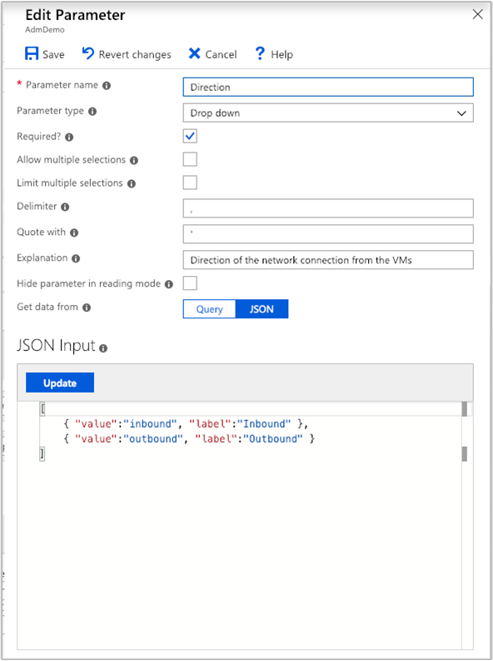493x661 pixels.
Task: Click info icon next to Explanation label
Action: click(76, 258)
